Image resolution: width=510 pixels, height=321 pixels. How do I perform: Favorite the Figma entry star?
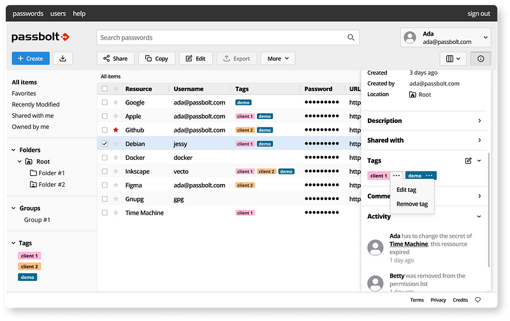(116, 185)
